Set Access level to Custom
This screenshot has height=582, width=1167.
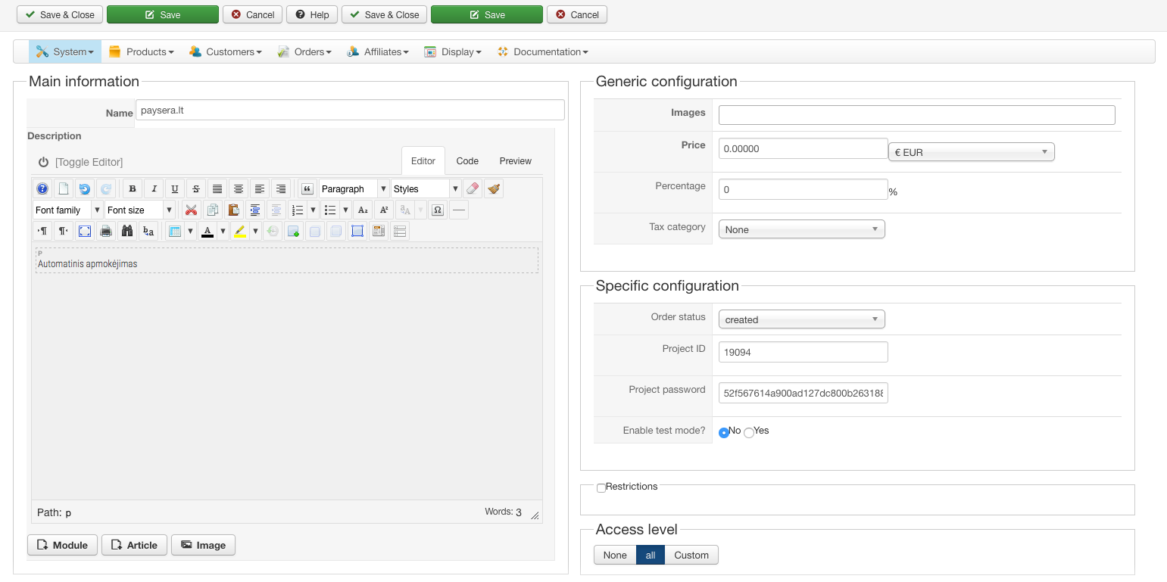coord(691,556)
